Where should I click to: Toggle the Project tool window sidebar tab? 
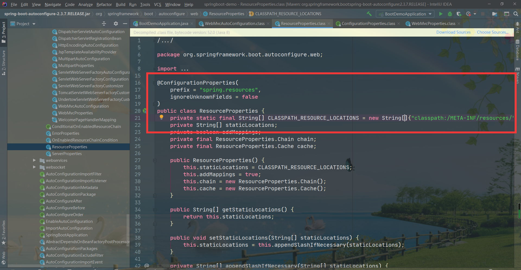tap(4, 32)
